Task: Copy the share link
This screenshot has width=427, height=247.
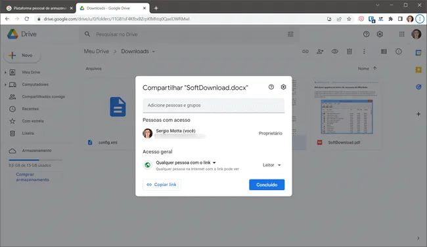Action: (x=162, y=185)
